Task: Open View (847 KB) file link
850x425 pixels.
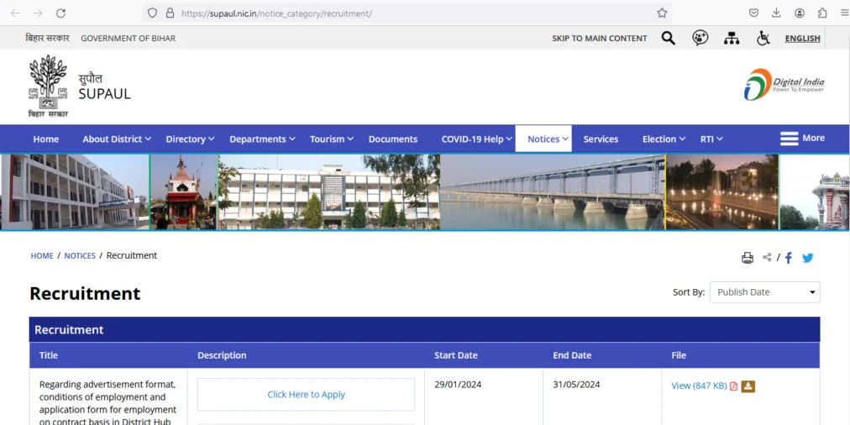Action: (699, 386)
